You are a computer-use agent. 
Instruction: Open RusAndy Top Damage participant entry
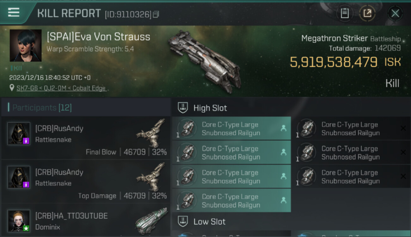[x=85, y=182]
